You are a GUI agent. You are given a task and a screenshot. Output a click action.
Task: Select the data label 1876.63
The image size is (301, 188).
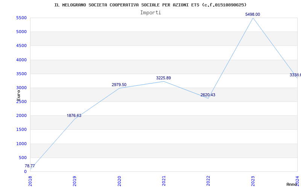point(74,116)
